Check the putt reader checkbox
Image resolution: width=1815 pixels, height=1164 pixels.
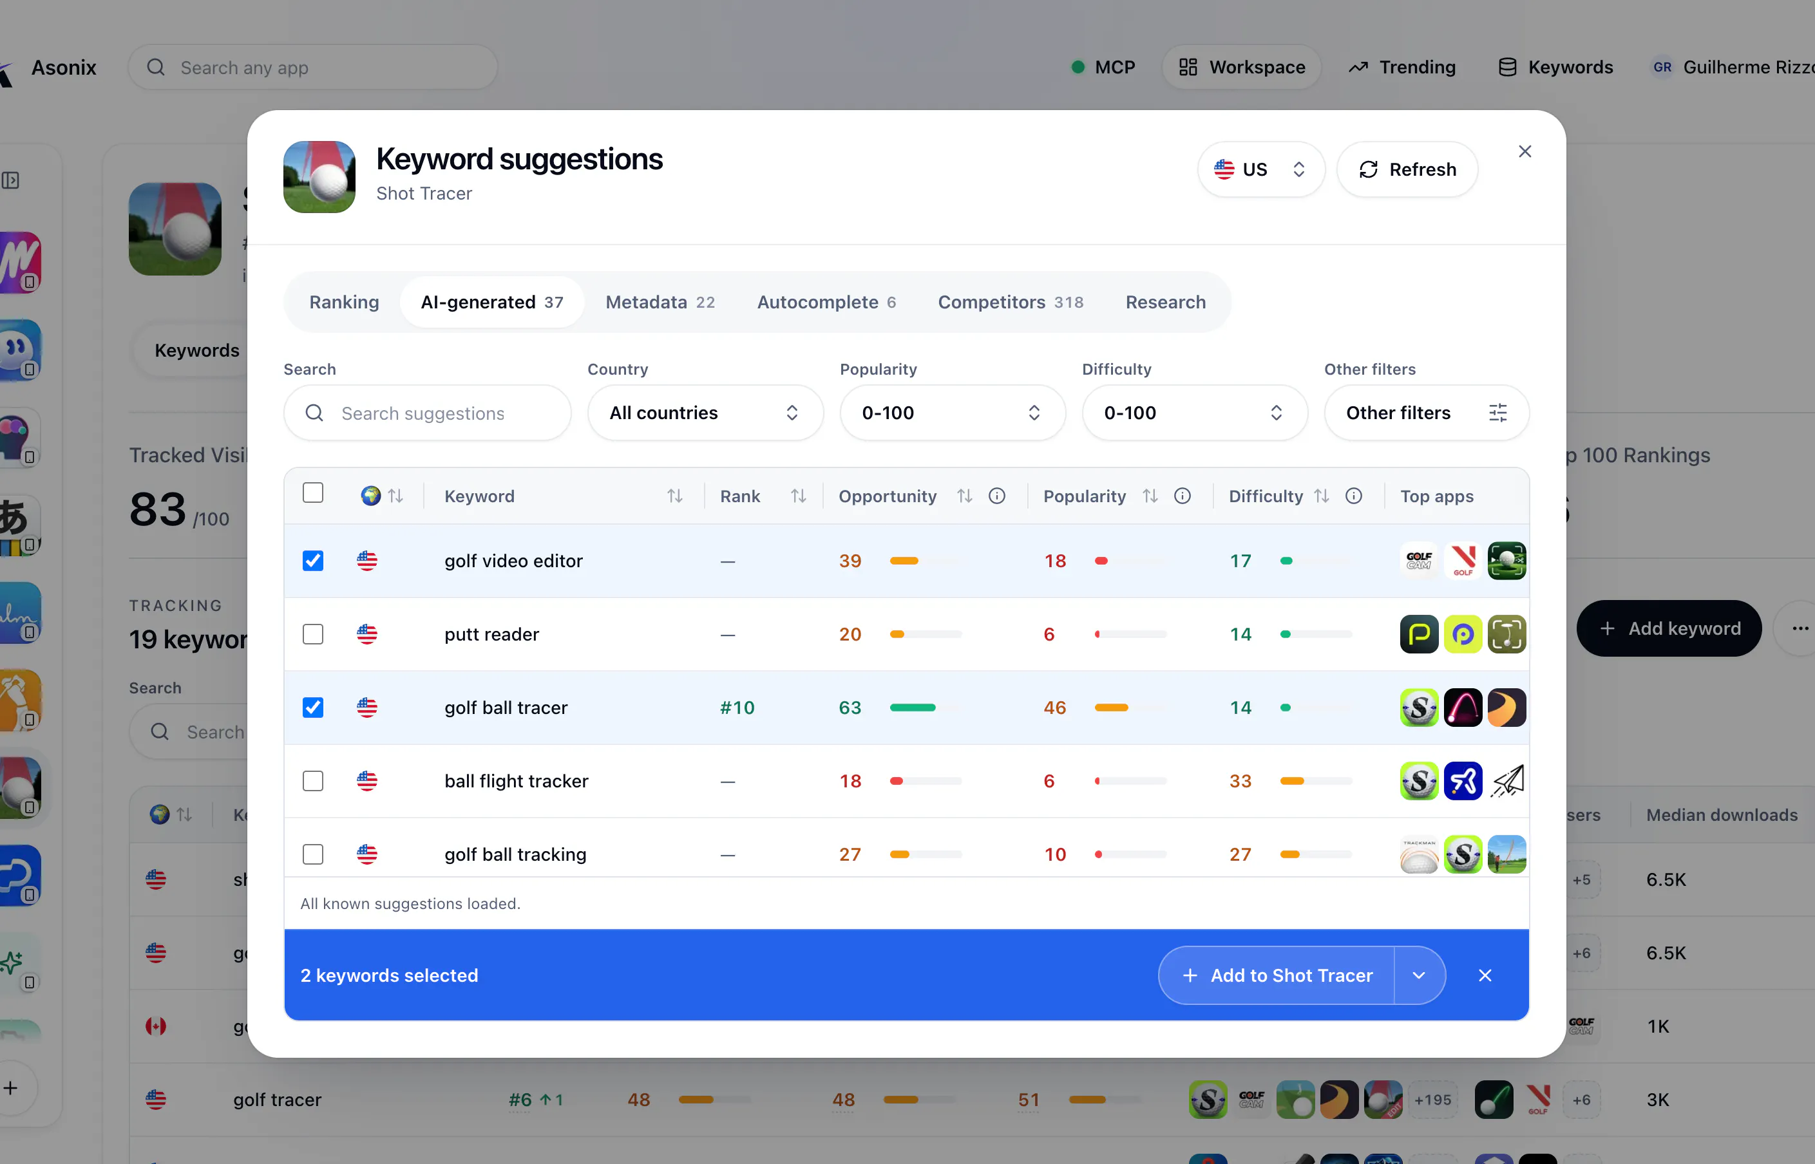click(x=313, y=634)
